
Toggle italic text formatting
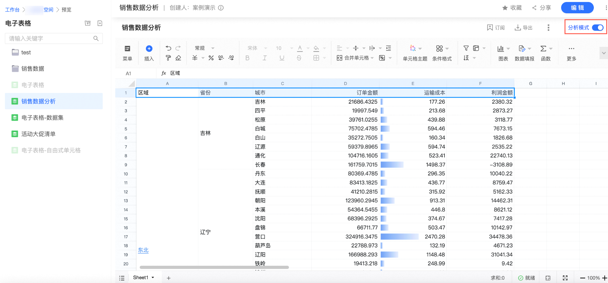point(264,58)
